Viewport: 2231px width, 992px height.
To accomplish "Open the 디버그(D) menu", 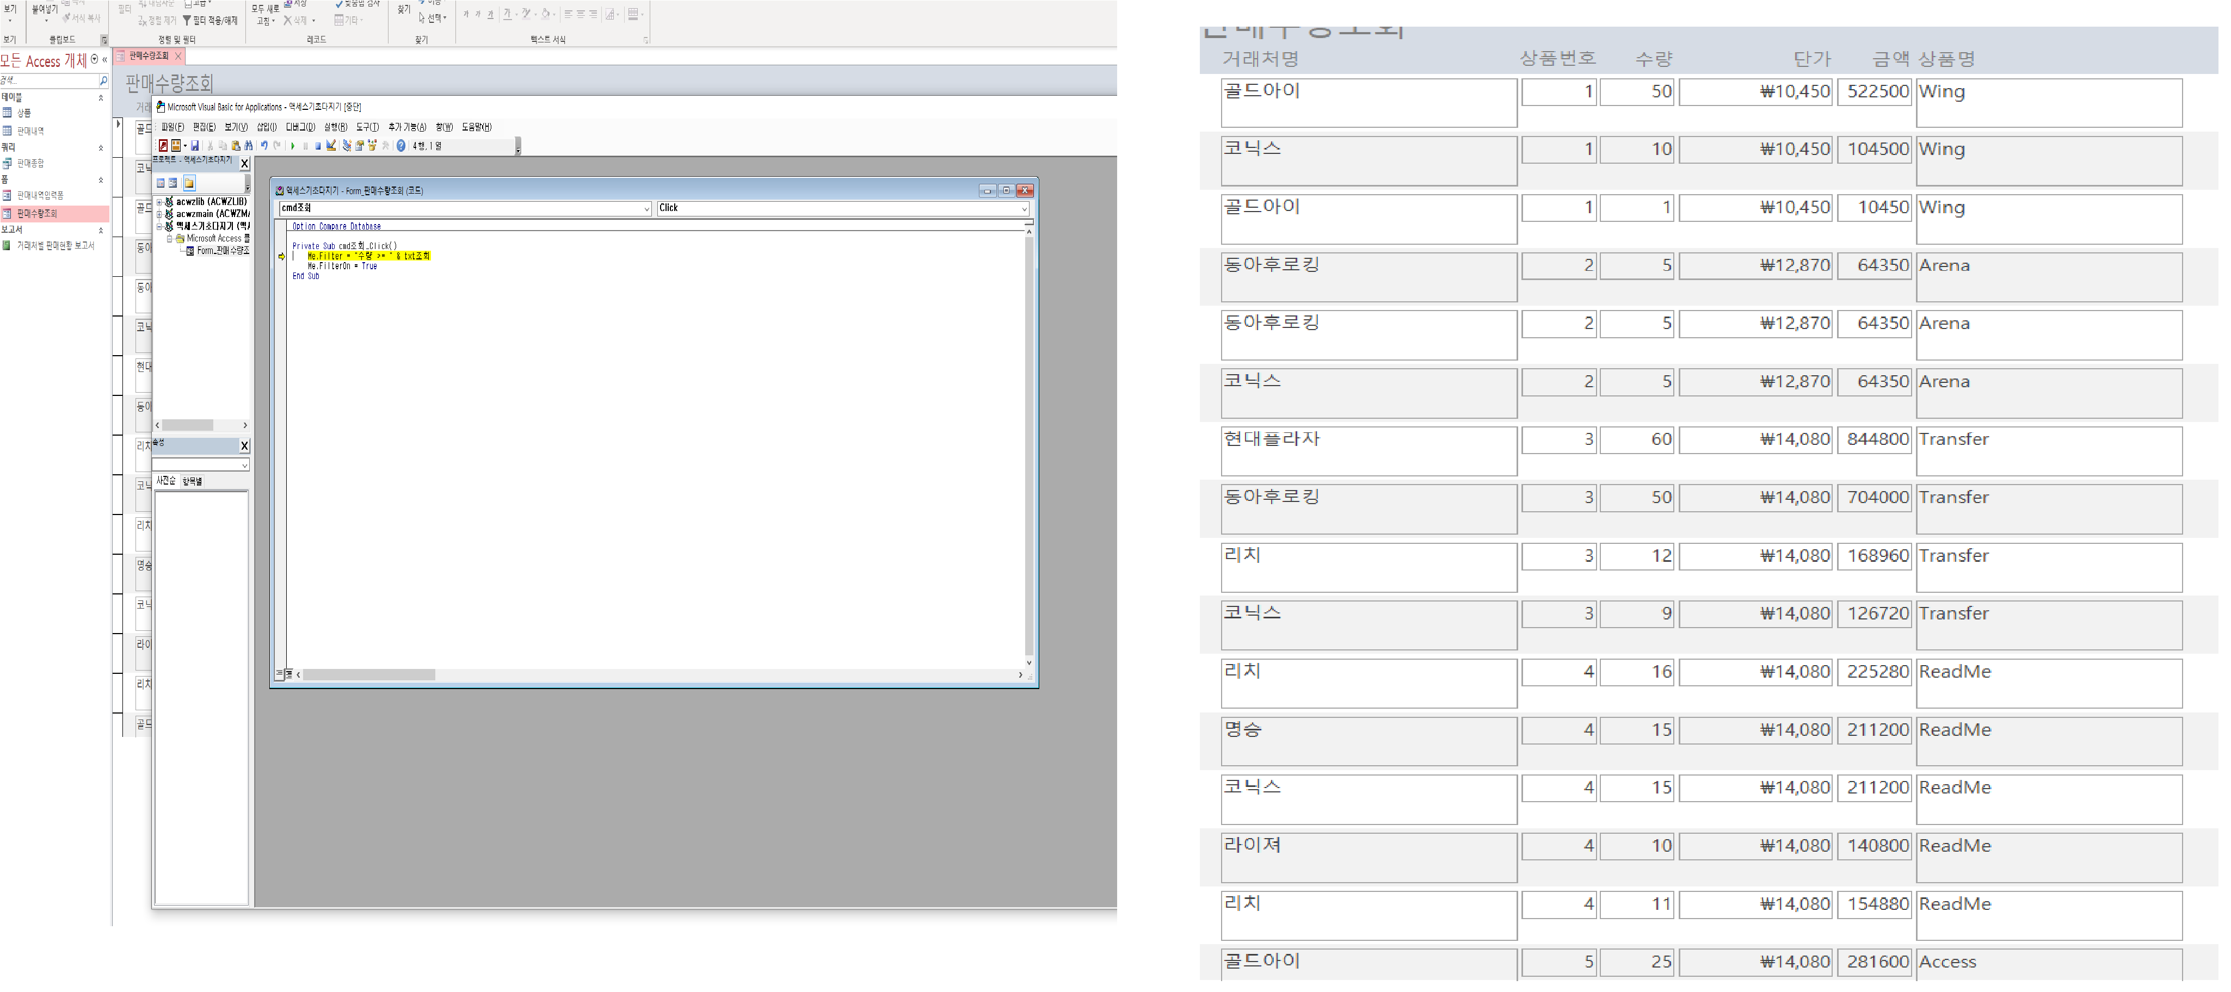I will click(x=300, y=127).
